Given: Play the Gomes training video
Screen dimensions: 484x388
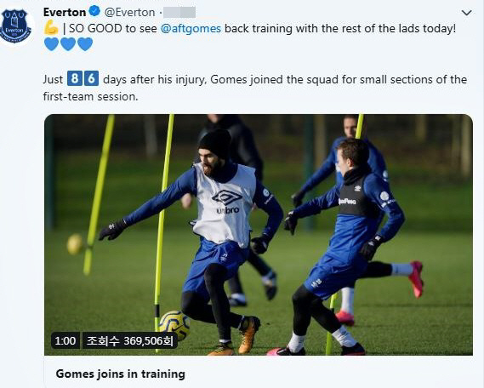Looking at the screenshot, I should coord(259,235).
